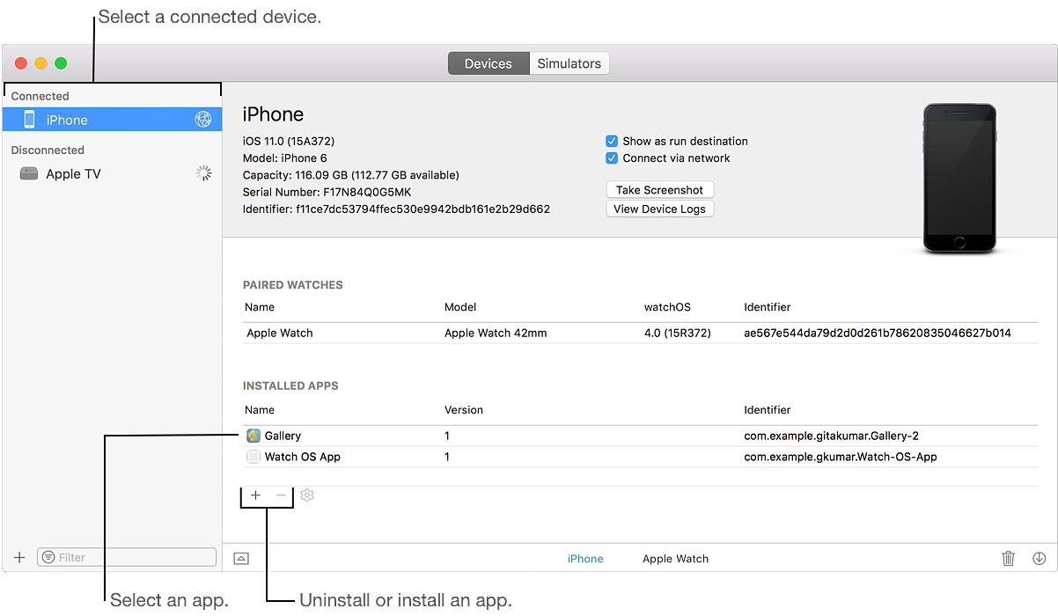
Task: Click the Take Screenshot button
Action: (x=660, y=190)
